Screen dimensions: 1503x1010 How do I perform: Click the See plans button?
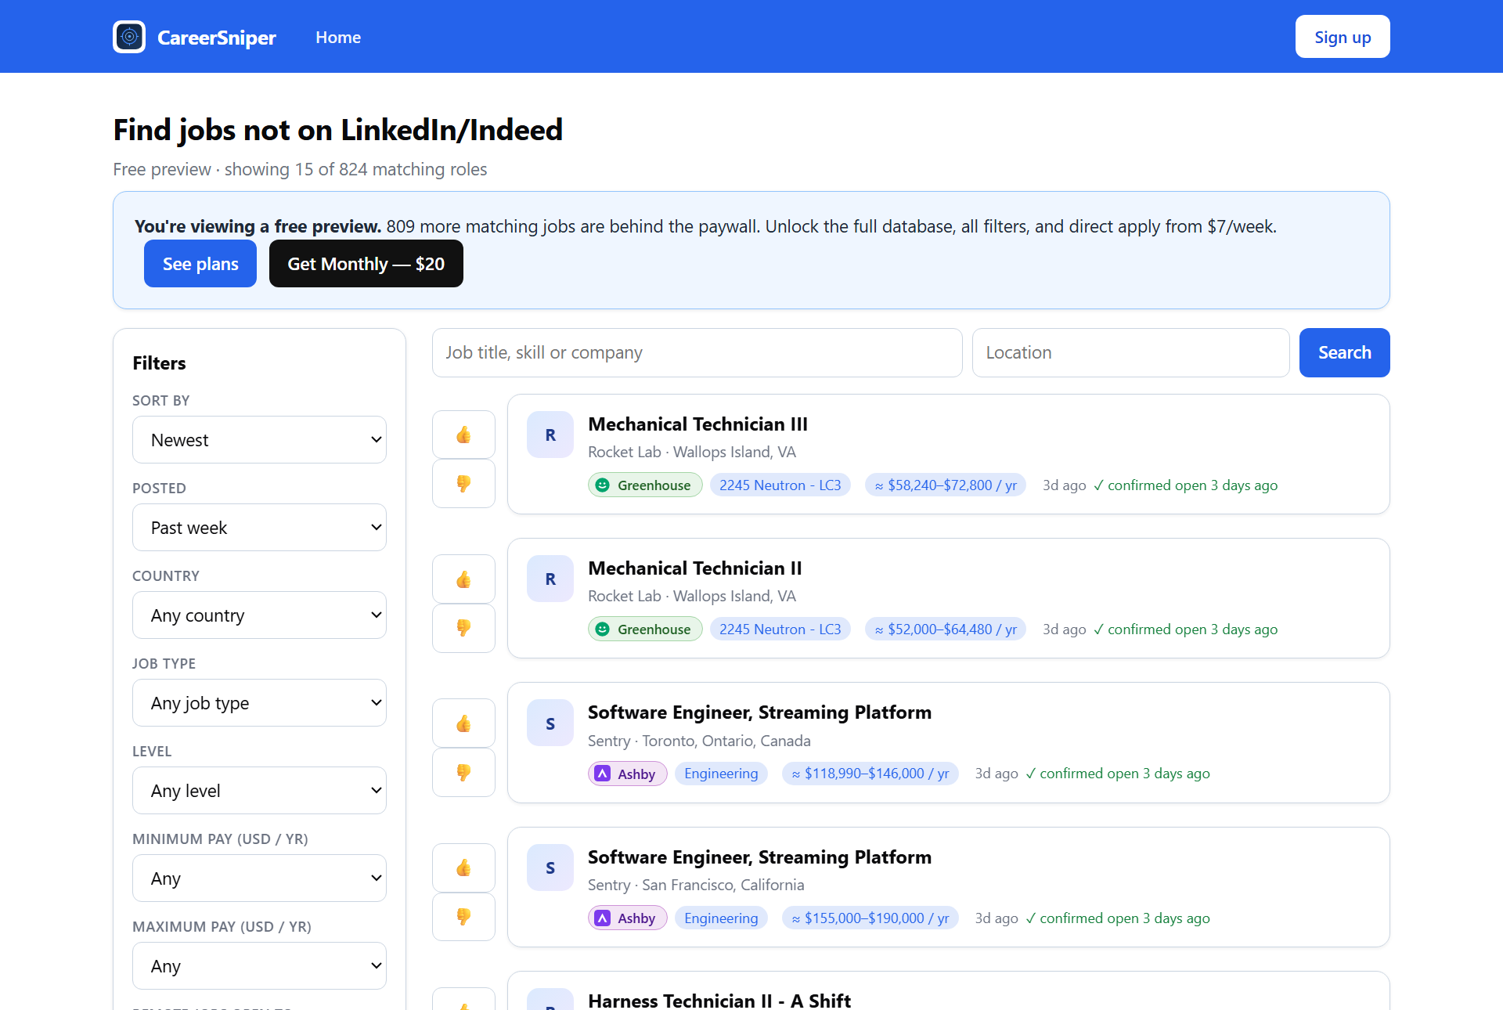click(x=200, y=264)
